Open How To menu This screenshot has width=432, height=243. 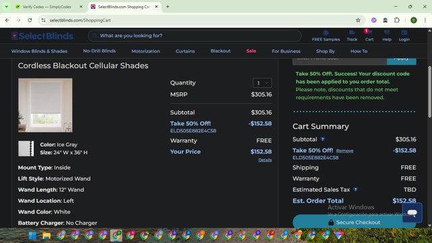pos(358,51)
